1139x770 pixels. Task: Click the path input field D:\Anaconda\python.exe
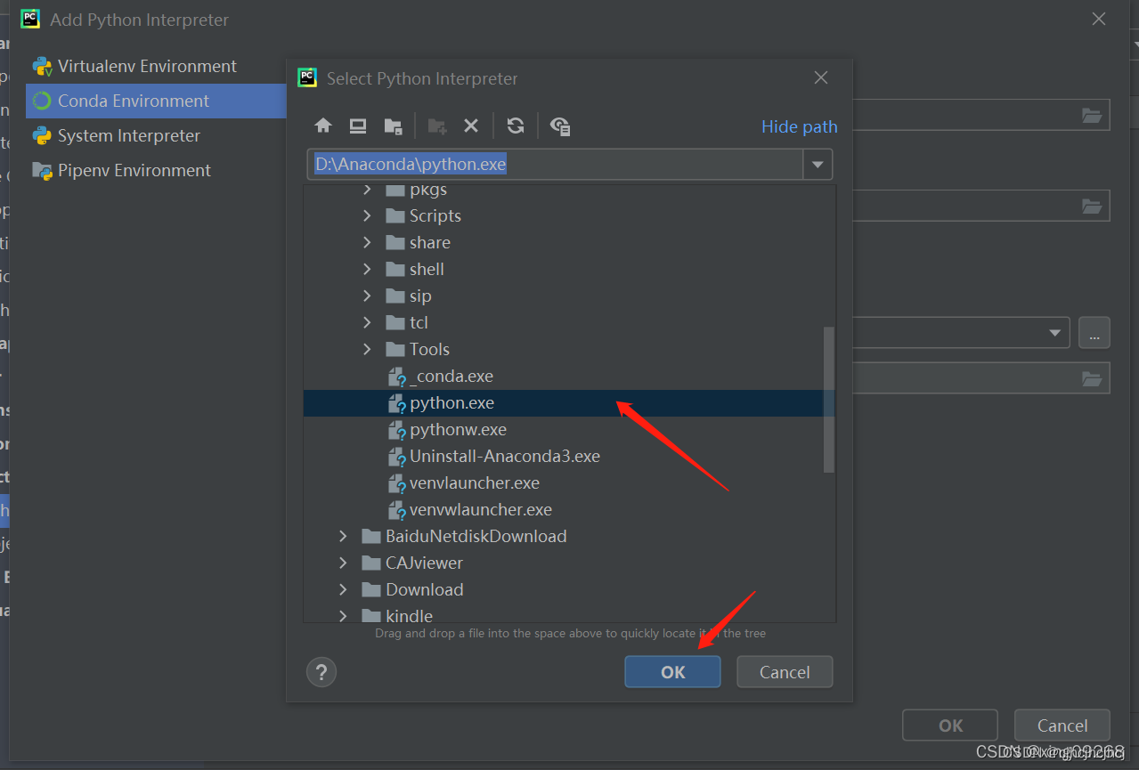pos(556,165)
